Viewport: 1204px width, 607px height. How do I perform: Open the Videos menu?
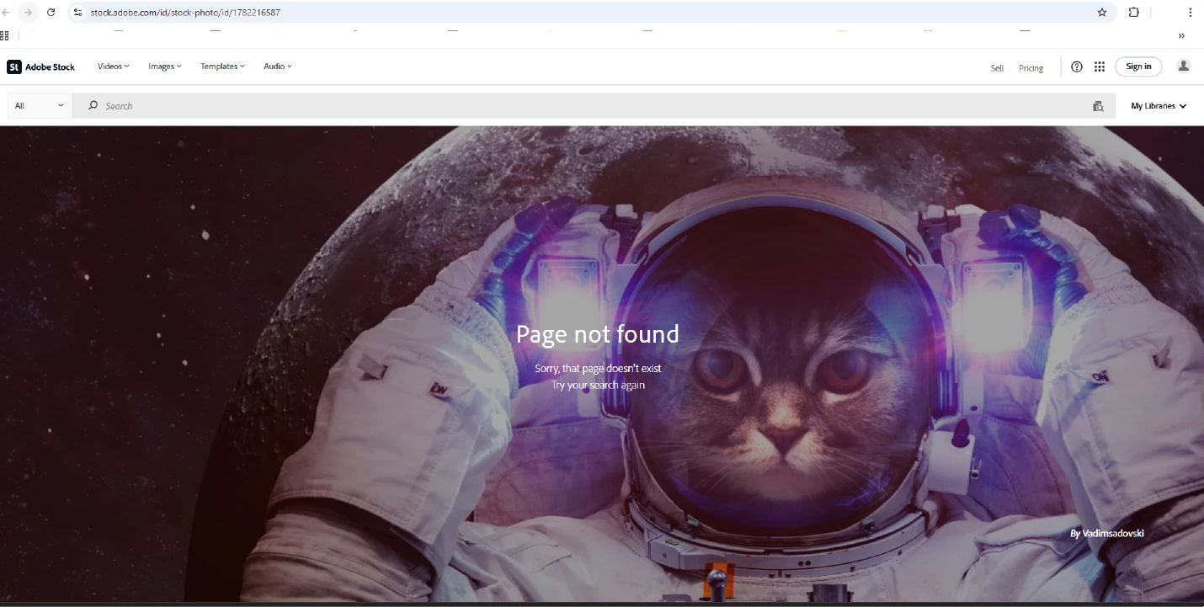(x=113, y=67)
